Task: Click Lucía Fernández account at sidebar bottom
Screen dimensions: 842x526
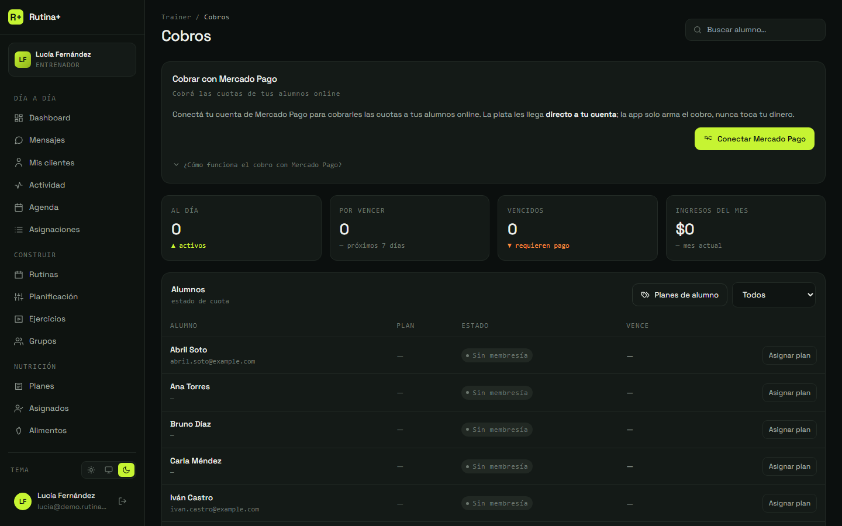Action: coord(60,501)
